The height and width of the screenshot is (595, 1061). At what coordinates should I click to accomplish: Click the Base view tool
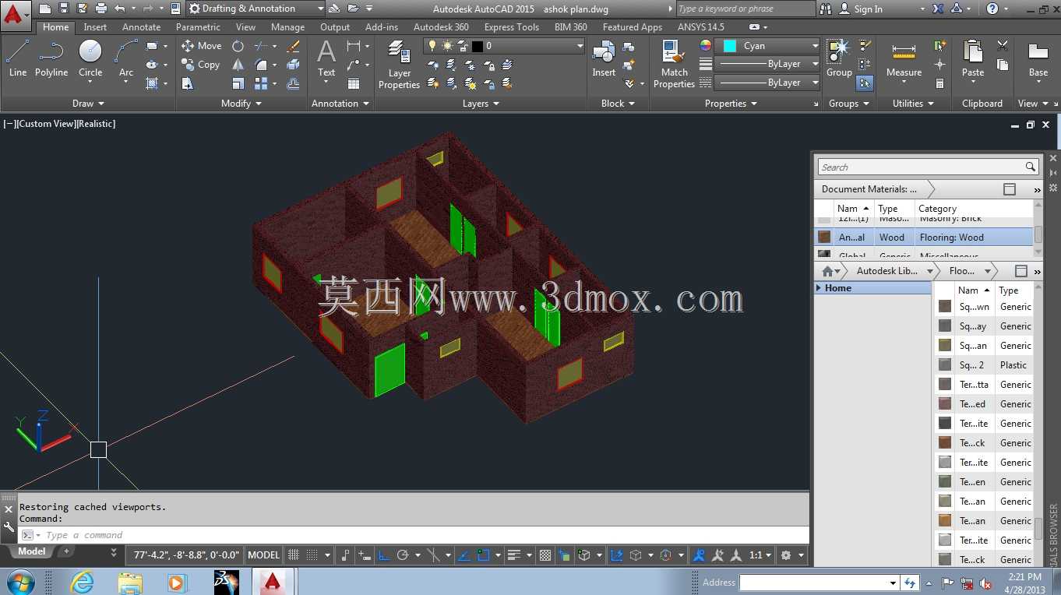pyautogui.click(x=1038, y=58)
